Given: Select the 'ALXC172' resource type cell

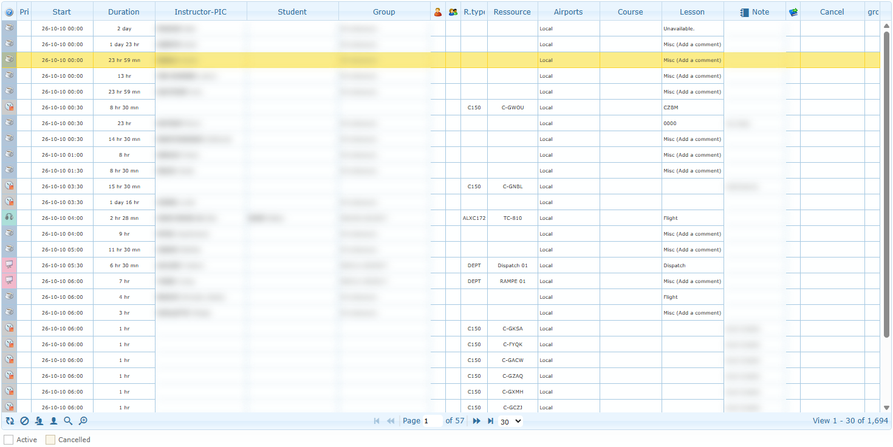Looking at the screenshot, I should pos(474,218).
